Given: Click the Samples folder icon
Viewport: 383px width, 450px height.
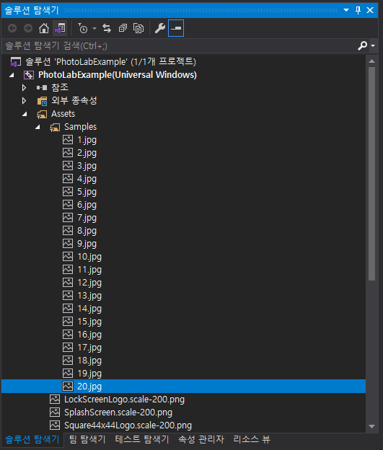Looking at the screenshot, I should pyautogui.click(x=55, y=127).
